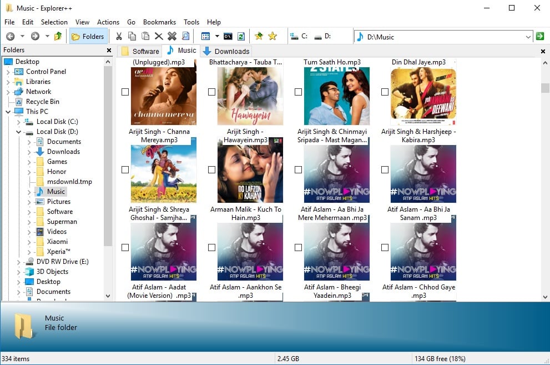Check the box for Arijit Singh - Channa Mereya.mp3

click(125, 92)
